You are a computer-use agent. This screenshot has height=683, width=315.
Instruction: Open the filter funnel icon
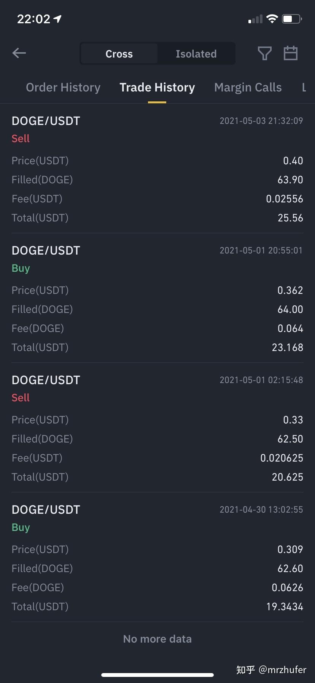click(x=265, y=53)
